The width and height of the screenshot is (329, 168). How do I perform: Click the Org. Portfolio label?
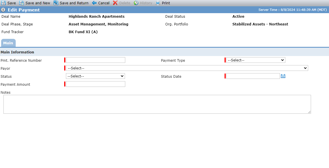pos(177,24)
